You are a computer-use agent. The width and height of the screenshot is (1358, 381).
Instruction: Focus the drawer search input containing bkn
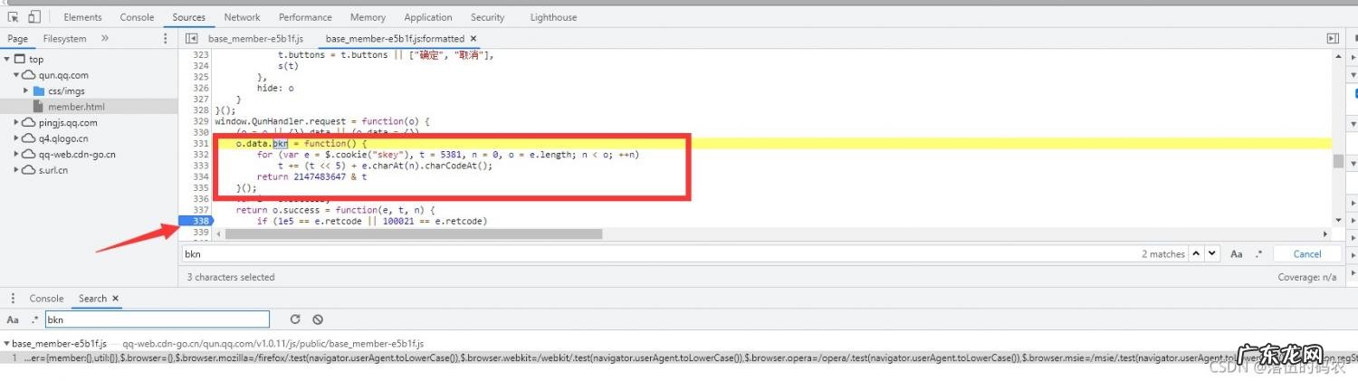pos(157,319)
